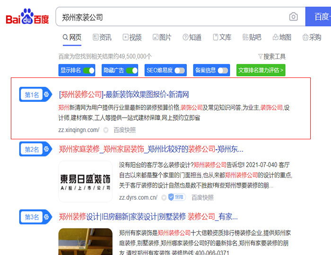331x255 pixels.
Task: Click the third result's photo thumbnail
Action: click(85, 241)
